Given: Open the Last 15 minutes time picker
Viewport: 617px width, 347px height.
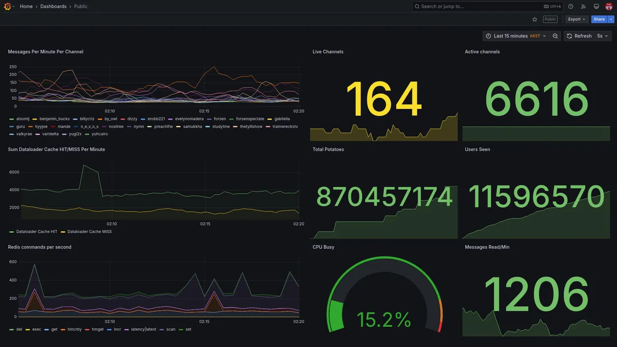Looking at the screenshot, I should tap(516, 36).
